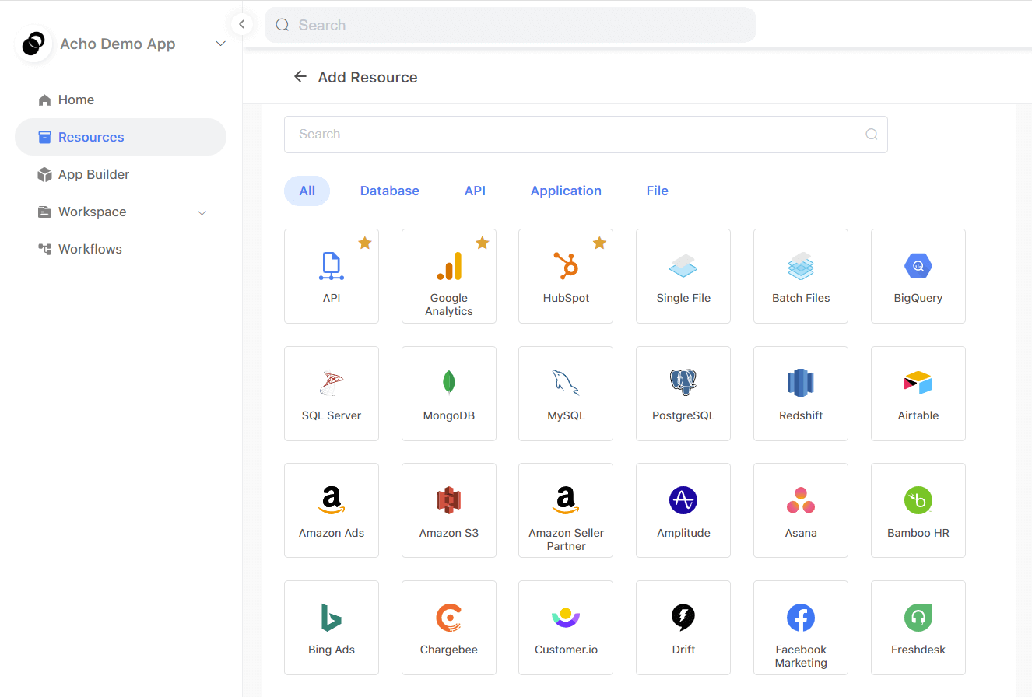
Task: Pick the PostgreSQL connector
Action: point(683,394)
